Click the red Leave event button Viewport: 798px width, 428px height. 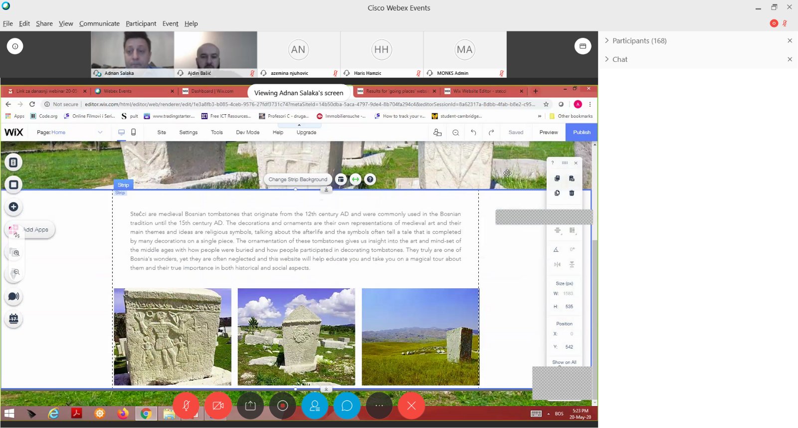411,406
